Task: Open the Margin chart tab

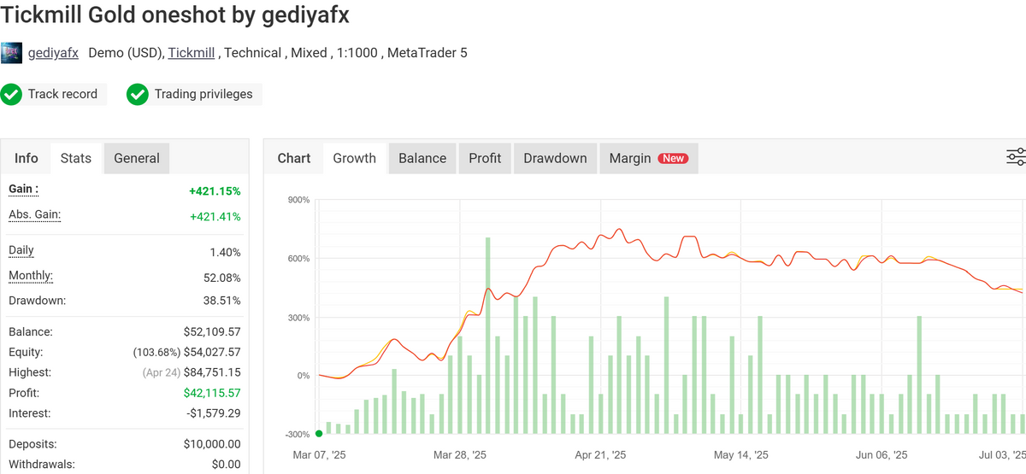Action: coord(630,158)
